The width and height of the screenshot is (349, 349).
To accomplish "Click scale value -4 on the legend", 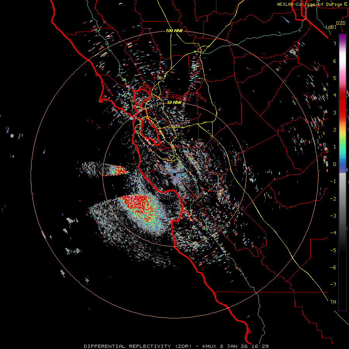I will pyautogui.click(x=333, y=233).
